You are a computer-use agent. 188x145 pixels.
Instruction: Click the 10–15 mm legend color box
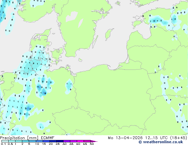pyautogui.click(x=39, y=141)
